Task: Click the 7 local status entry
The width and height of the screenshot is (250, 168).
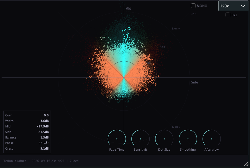Action: [74, 161]
